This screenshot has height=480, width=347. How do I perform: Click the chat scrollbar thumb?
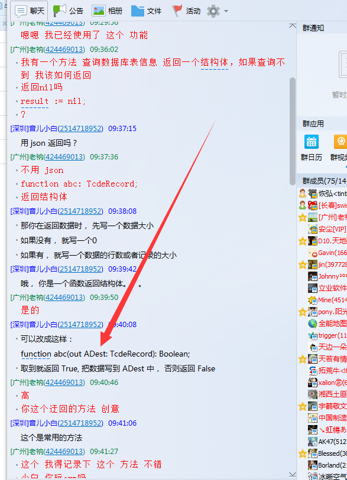pyautogui.click(x=293, y=131)
